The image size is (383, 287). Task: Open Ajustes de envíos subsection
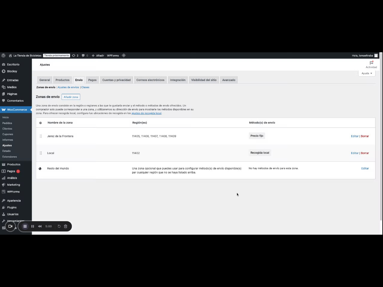(x=68, y=87)
